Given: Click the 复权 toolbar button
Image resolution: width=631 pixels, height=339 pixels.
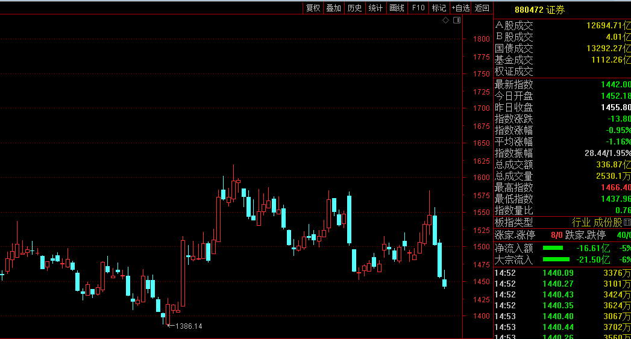Looking at the screenshot, I should 313,8.
